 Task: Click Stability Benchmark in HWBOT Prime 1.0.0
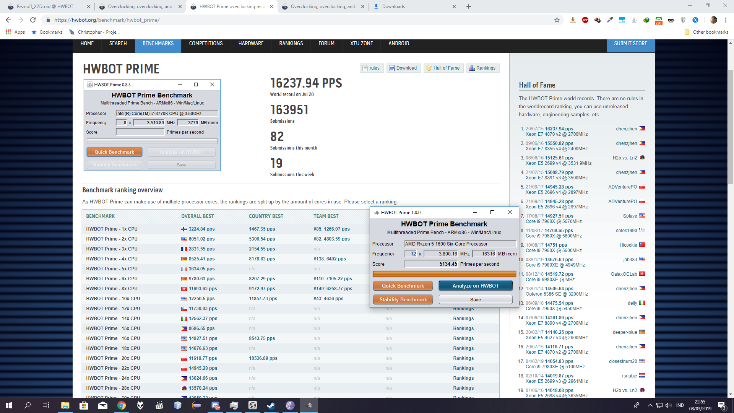coord(403,300)
